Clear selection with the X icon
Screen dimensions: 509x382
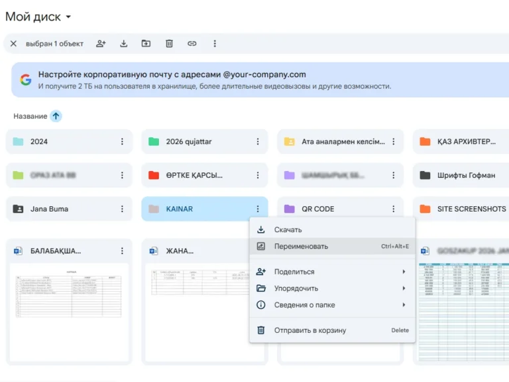click(x=13, y=44)
